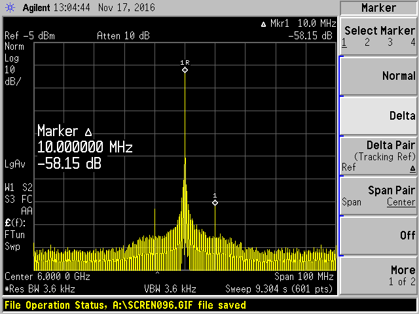Choose marker 2 in Select Marker
Image resolution: width=419 pixels, height=314 pixels.
[367, 43]
